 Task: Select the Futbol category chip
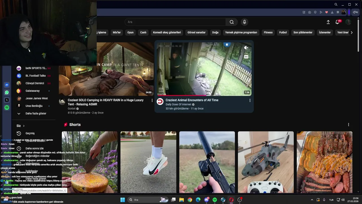(283, 32)
